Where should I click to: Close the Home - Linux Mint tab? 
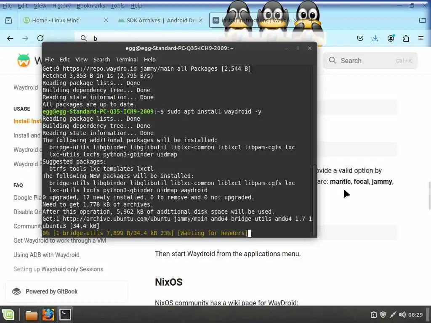pos(106,20)
